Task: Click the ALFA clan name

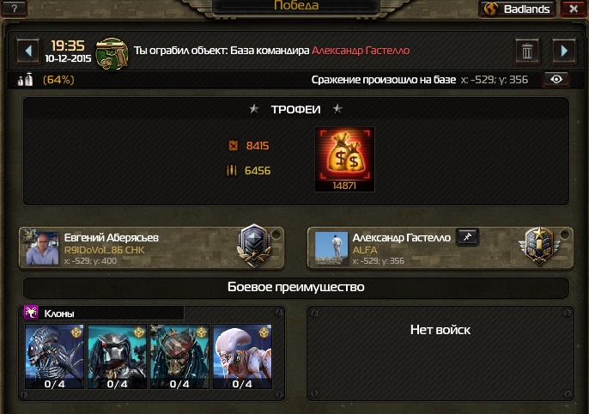Action: click(365, 250)
